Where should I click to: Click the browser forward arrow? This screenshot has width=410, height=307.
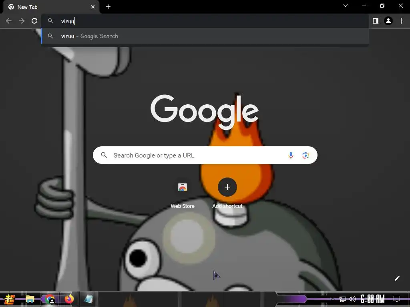tap(22, 21)
